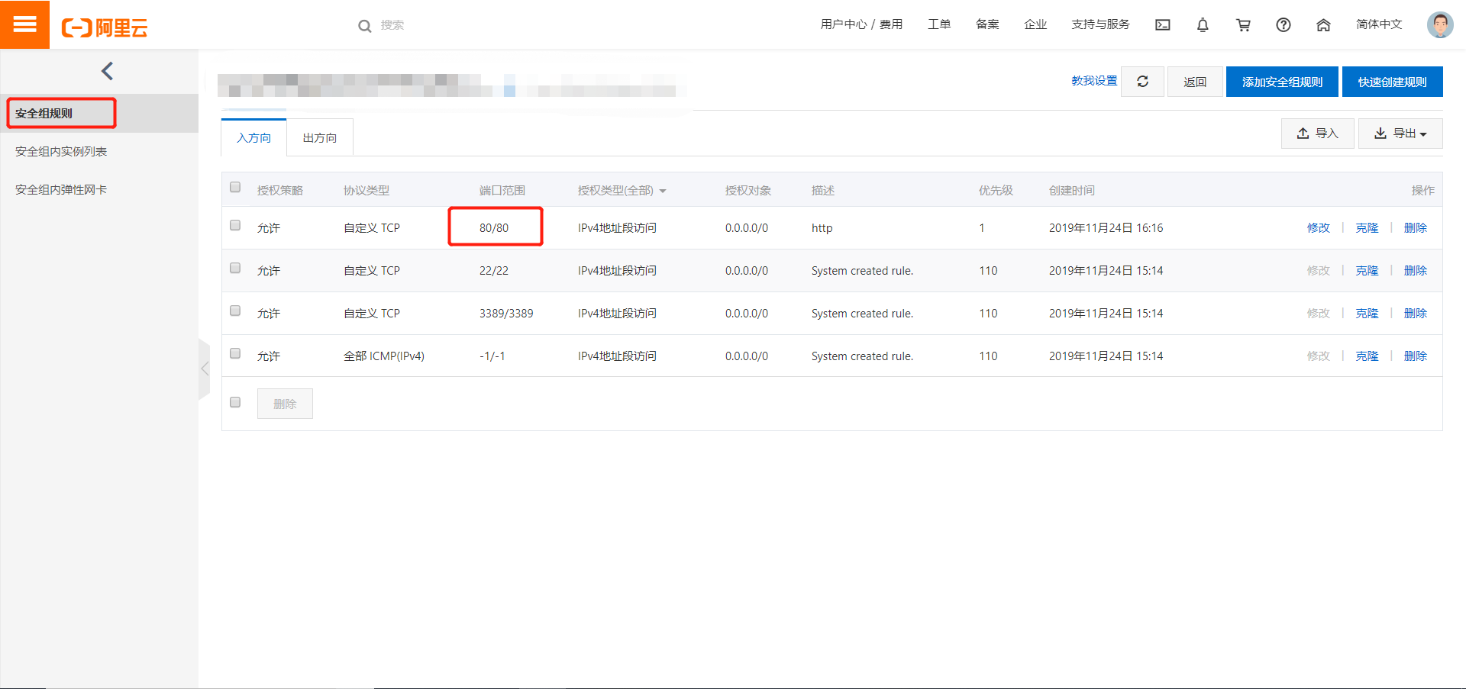The width and height of the screenshot is (1466, 689).
Task: Open the shopping cart
Action: [1243, 25]
